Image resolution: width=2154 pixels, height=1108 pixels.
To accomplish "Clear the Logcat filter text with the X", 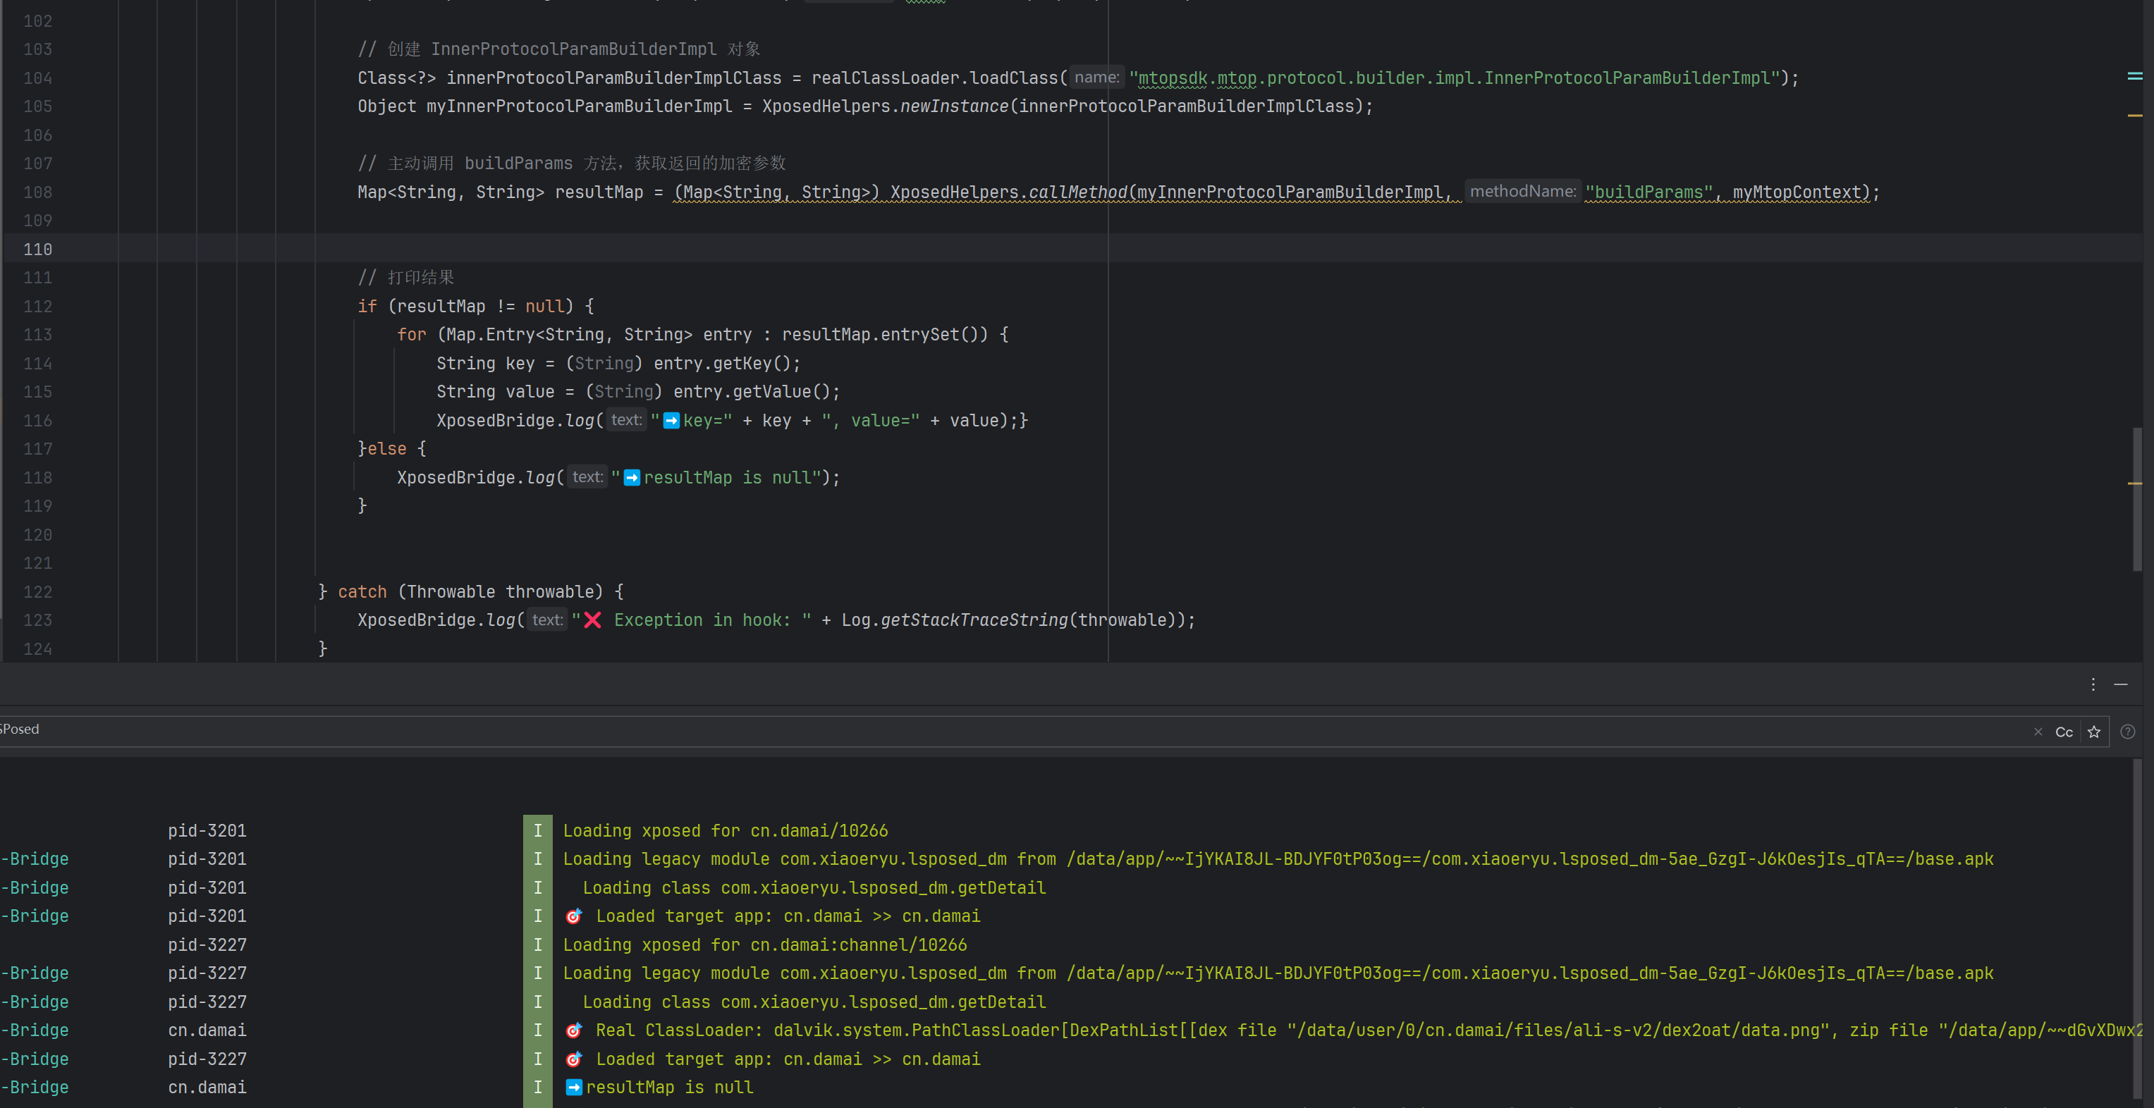I will click(2038, 731).
